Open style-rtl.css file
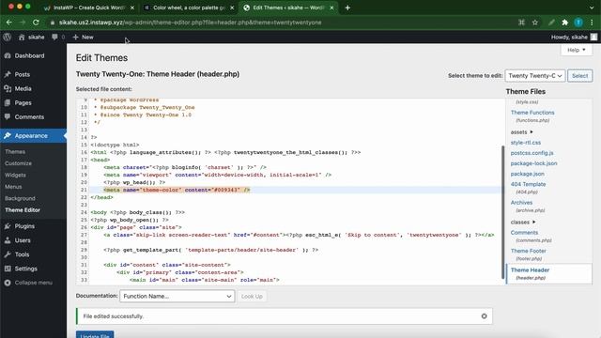 (x=526, y=143)
